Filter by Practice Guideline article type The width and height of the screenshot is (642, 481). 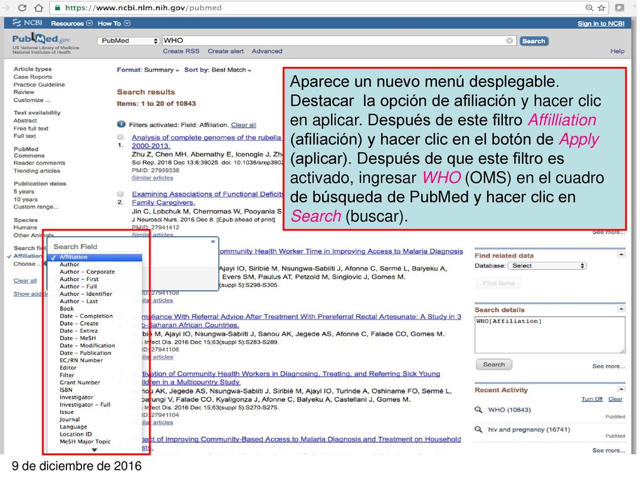pos(39,85)
